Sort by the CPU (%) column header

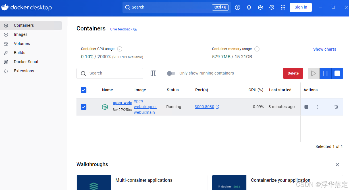[256, 90]
